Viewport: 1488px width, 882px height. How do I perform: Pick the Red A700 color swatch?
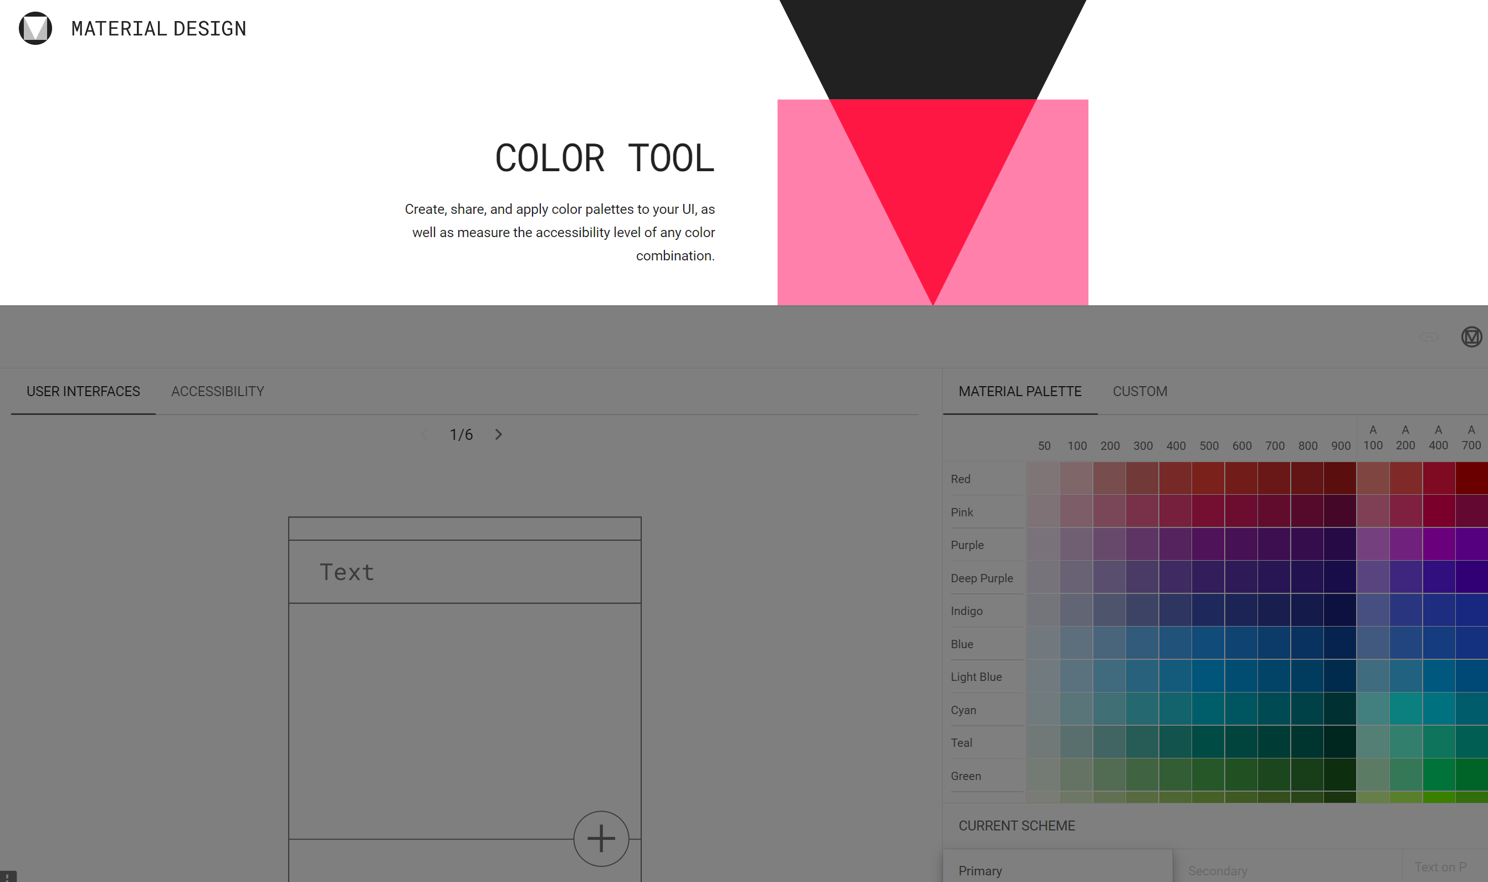pyautogui.click(x=1472, y=479)
